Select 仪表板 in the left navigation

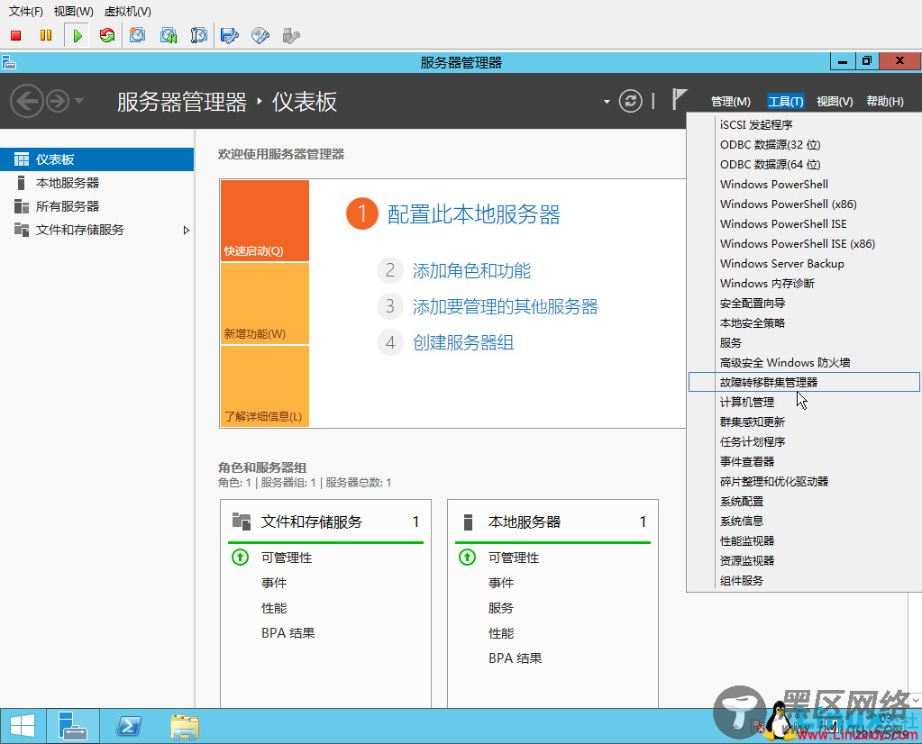[x=97, y=159]
